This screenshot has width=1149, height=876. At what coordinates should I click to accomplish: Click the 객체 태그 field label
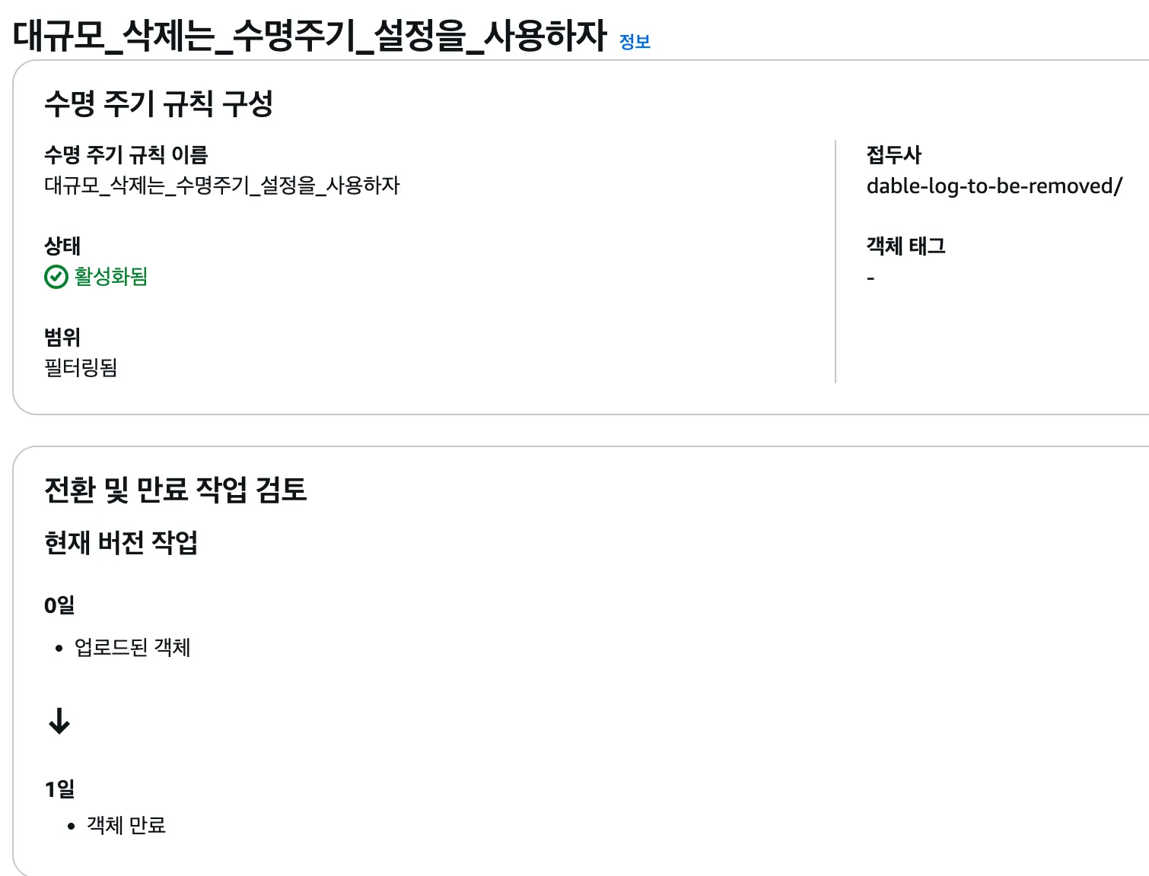(x=906, y=246)
